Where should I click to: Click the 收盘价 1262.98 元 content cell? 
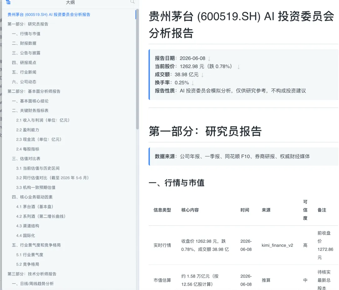point(205,245)
